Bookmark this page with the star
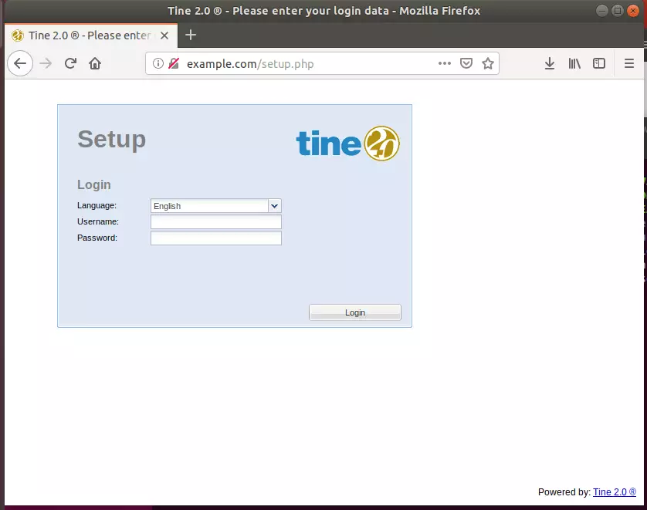This screenshot has width=647, height=510. (488, 63)
